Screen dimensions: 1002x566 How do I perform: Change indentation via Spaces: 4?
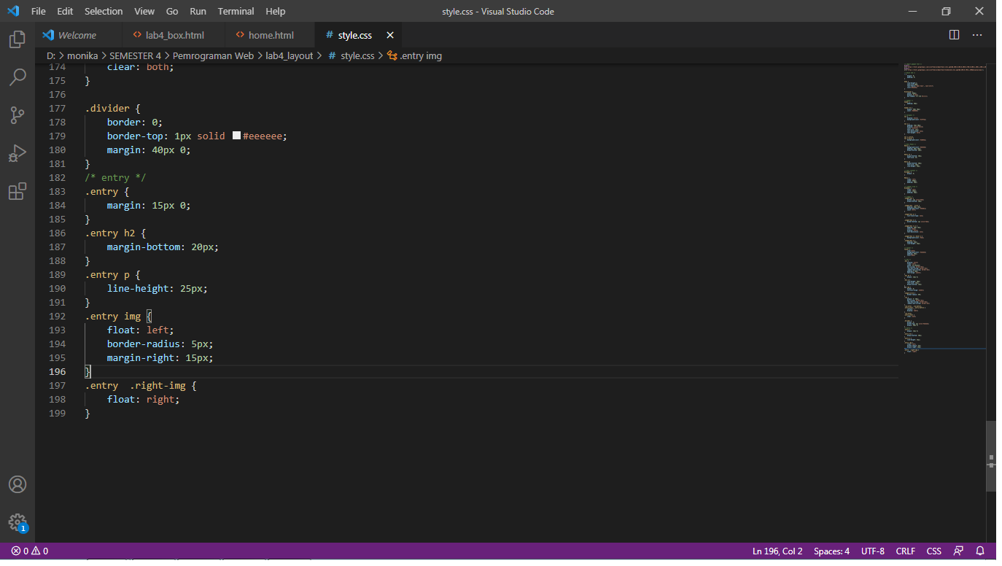(831, 551)
